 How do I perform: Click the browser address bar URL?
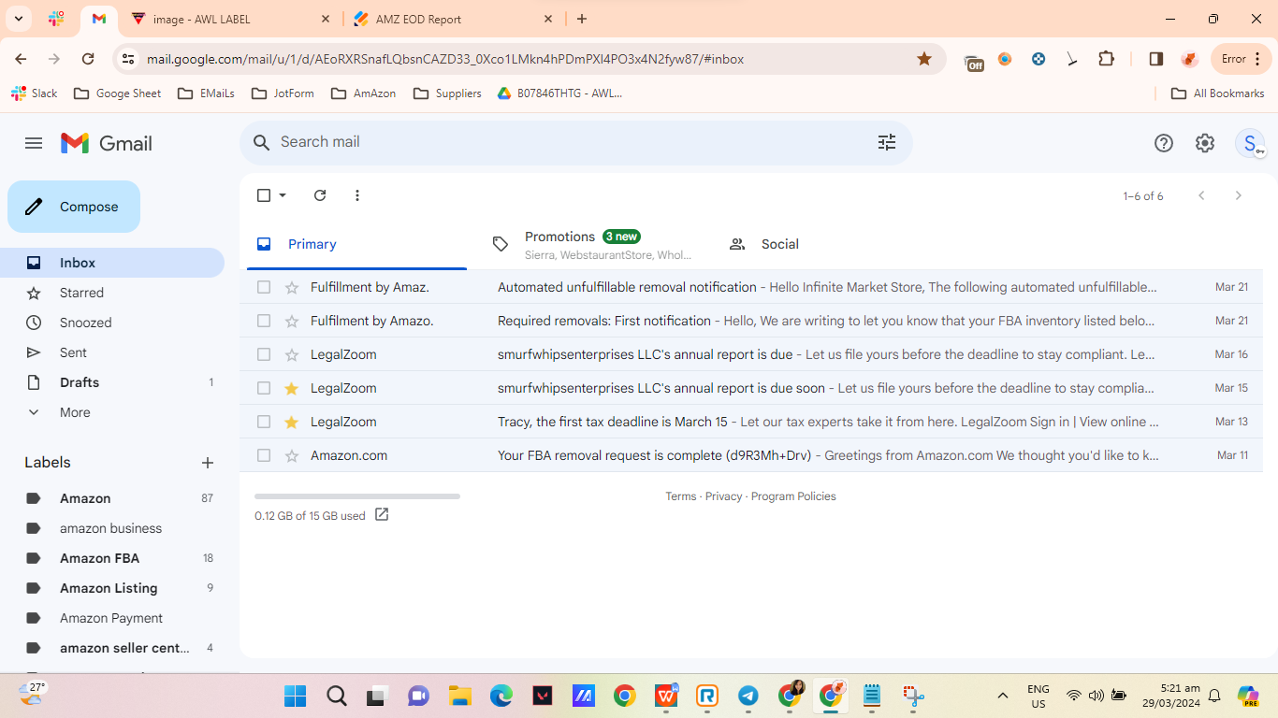(445, 59)
